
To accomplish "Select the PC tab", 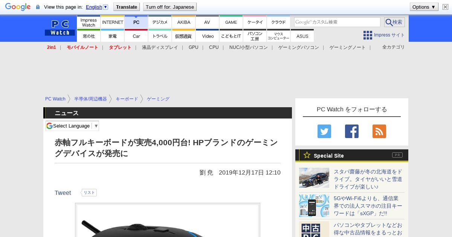I will [136, 22].
